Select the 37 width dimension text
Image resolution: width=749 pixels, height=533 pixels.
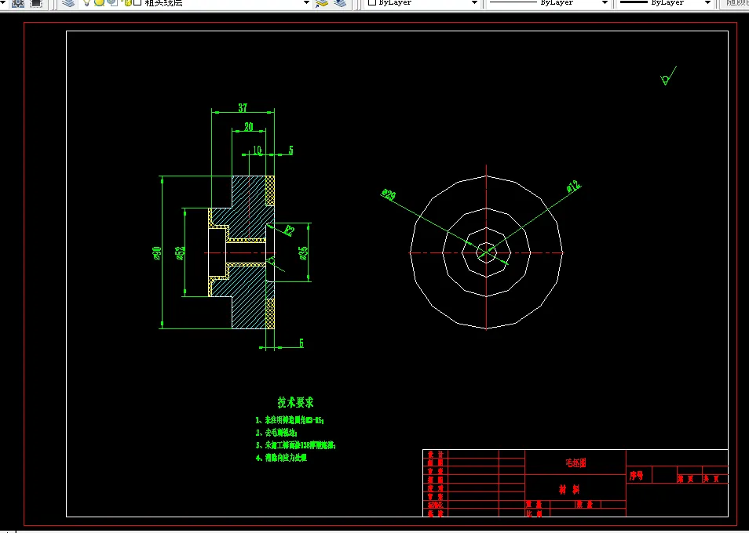click(243, 107)
